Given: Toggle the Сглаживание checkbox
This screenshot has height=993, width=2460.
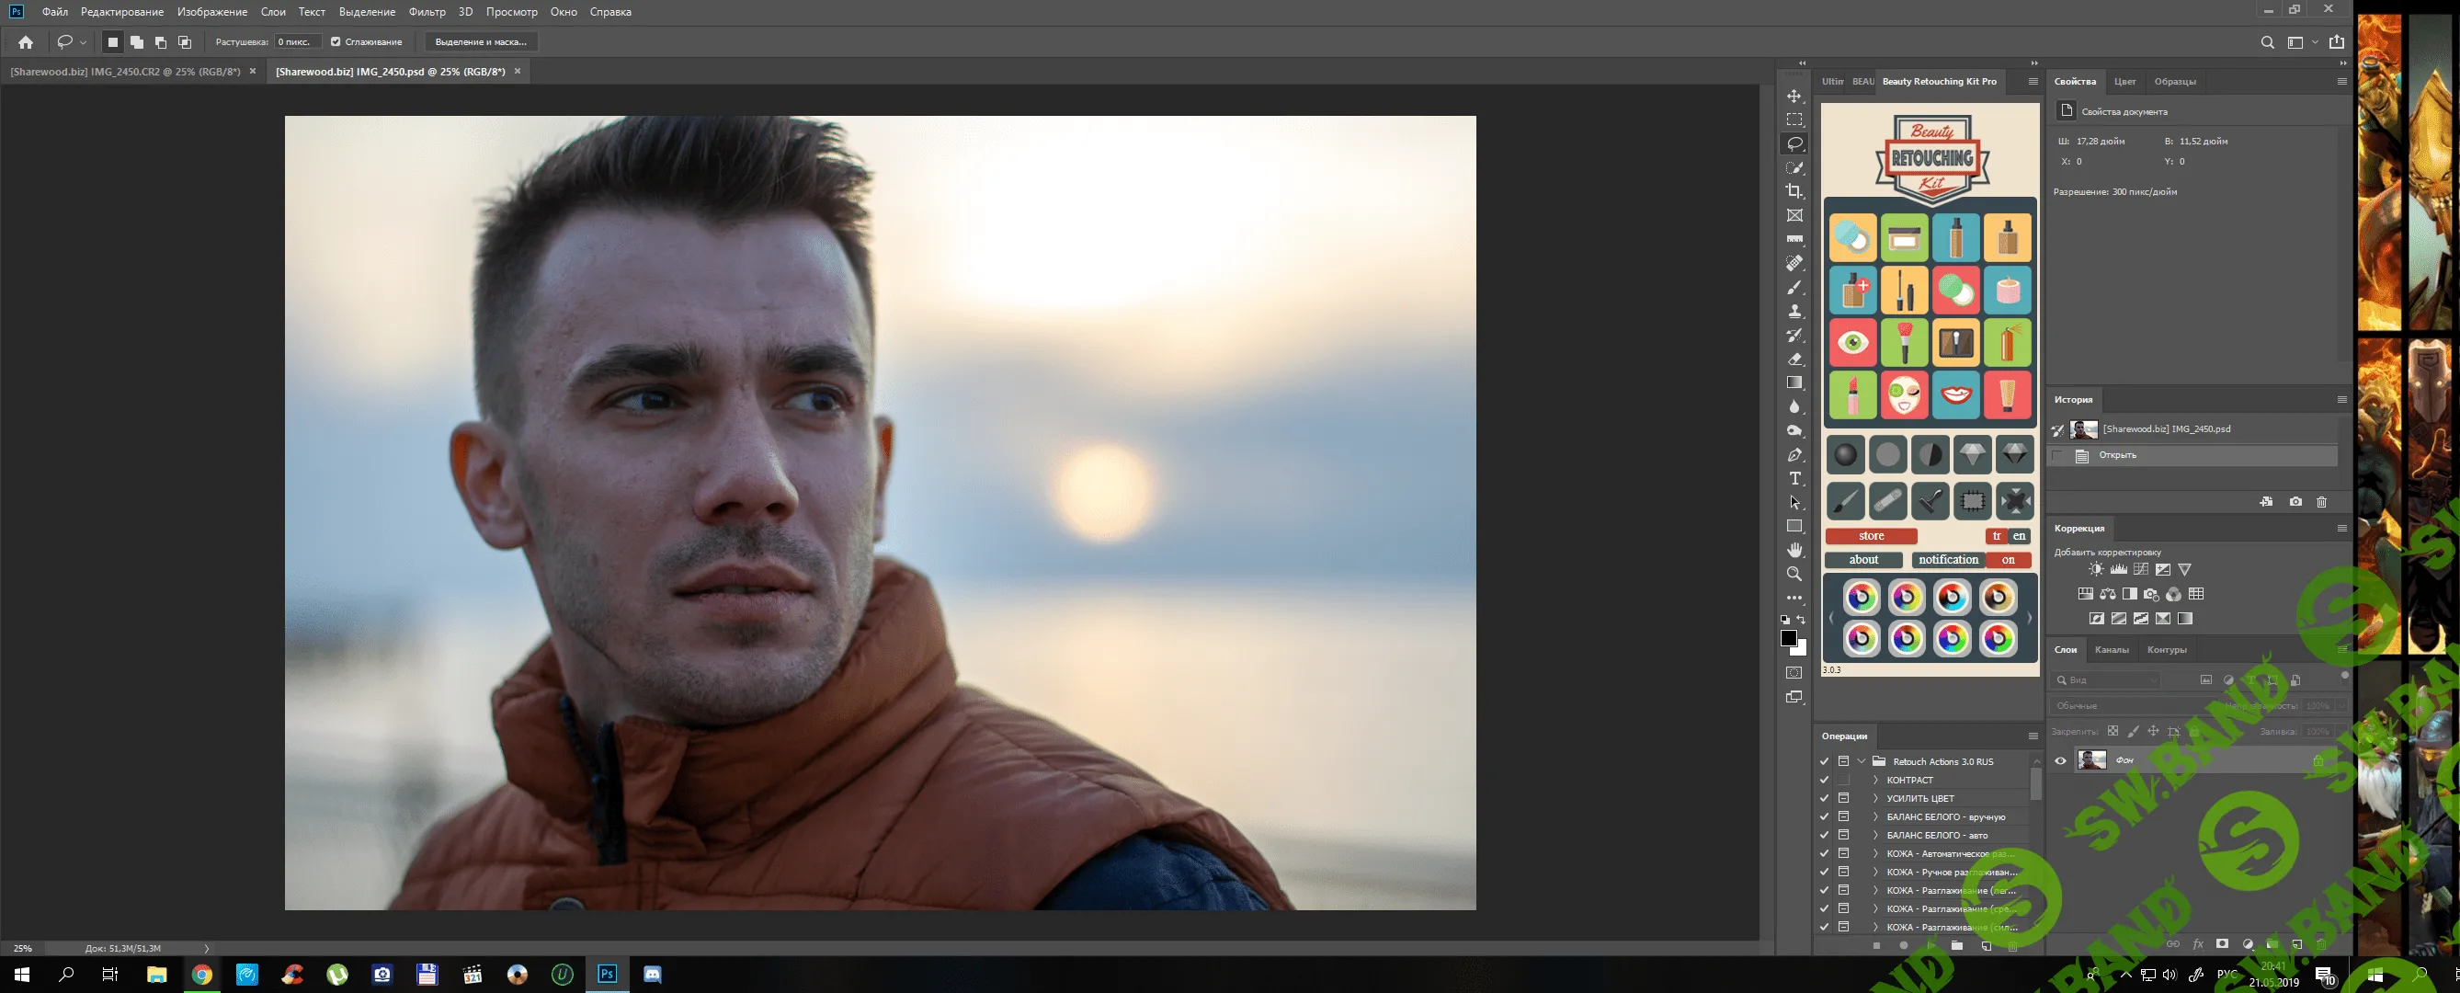Looking at the screenshot, I should pyautogui.click(x=336, y=42).
